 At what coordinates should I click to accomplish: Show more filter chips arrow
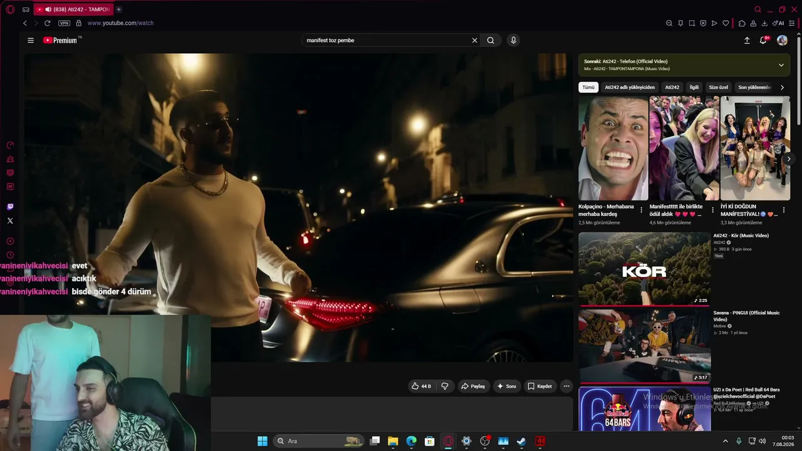[782, 87]
